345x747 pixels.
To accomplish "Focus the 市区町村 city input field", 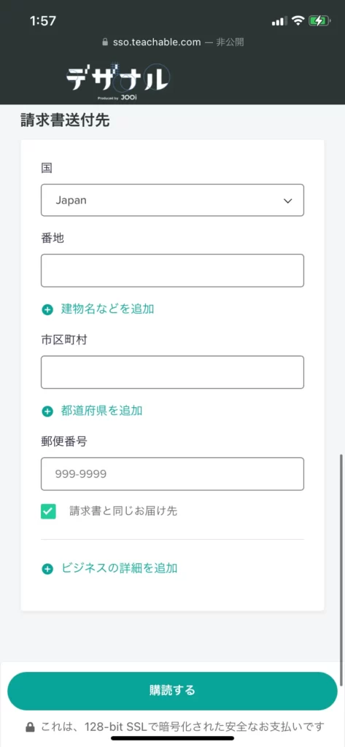I will [172, 372].
